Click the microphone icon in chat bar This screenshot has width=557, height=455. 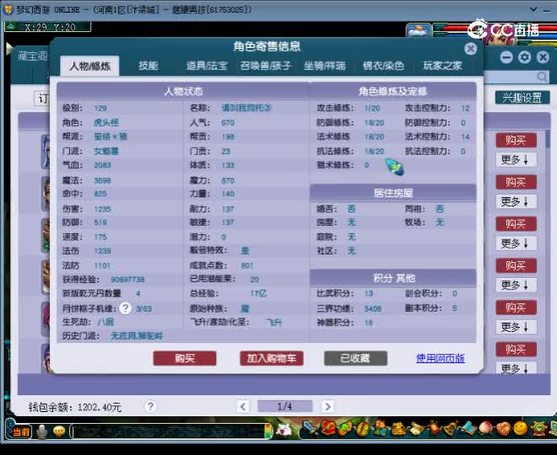tap(42, 431)
